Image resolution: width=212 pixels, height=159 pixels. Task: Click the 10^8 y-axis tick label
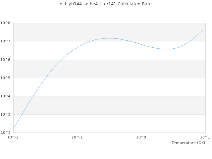tap(6, 23)
